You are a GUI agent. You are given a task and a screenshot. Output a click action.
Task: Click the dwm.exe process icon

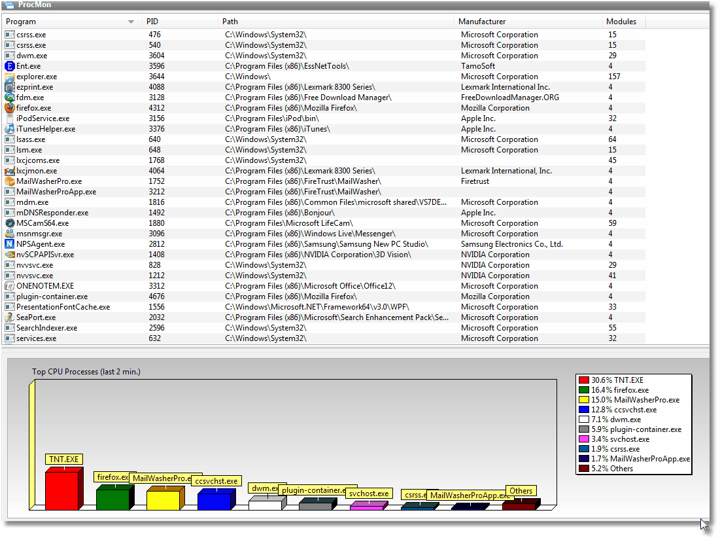pyautogui.click(x=10, y=56)
